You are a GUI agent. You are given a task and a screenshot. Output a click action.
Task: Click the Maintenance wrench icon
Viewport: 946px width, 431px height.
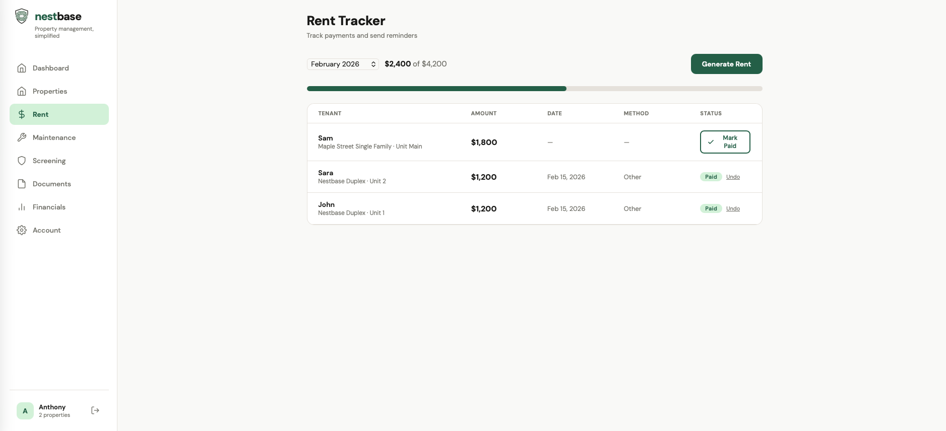[22, 137]
